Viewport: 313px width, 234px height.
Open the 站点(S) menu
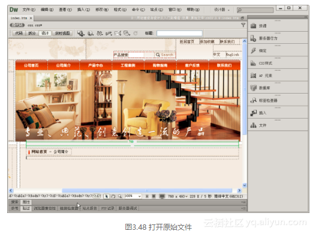(x=156, y=10)
